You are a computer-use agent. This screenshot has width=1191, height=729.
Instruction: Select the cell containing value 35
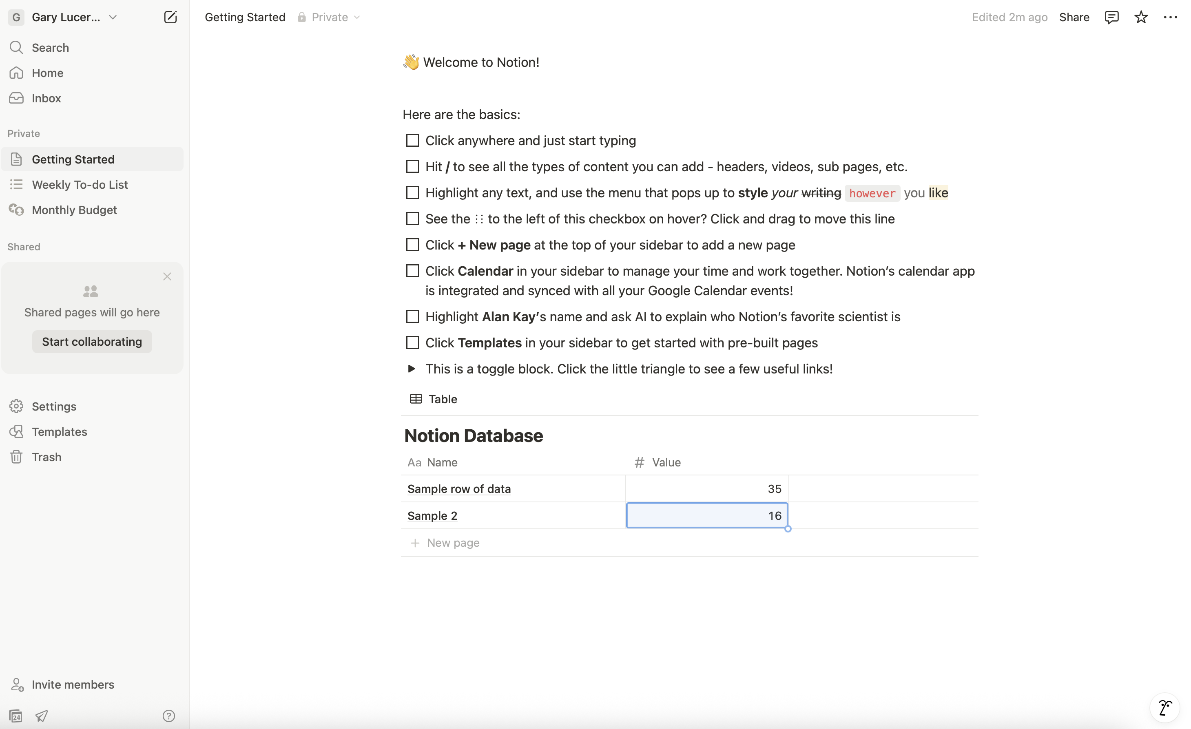click(x=707, y=489)
